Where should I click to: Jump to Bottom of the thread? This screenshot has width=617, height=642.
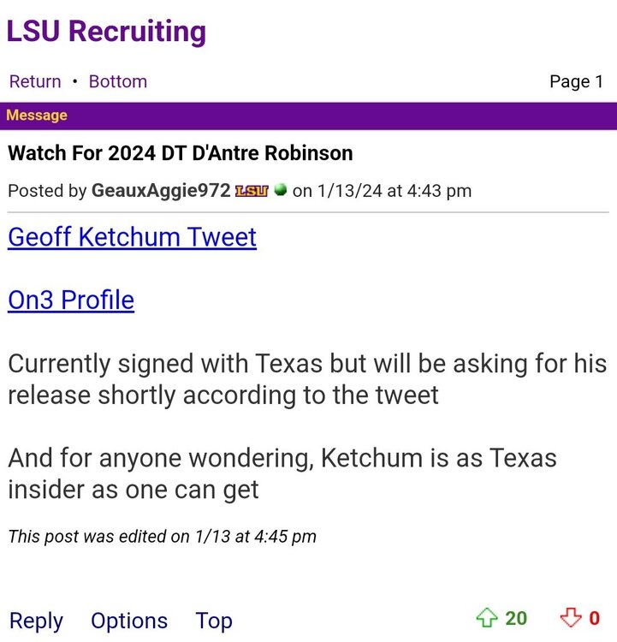coord(118,81)
